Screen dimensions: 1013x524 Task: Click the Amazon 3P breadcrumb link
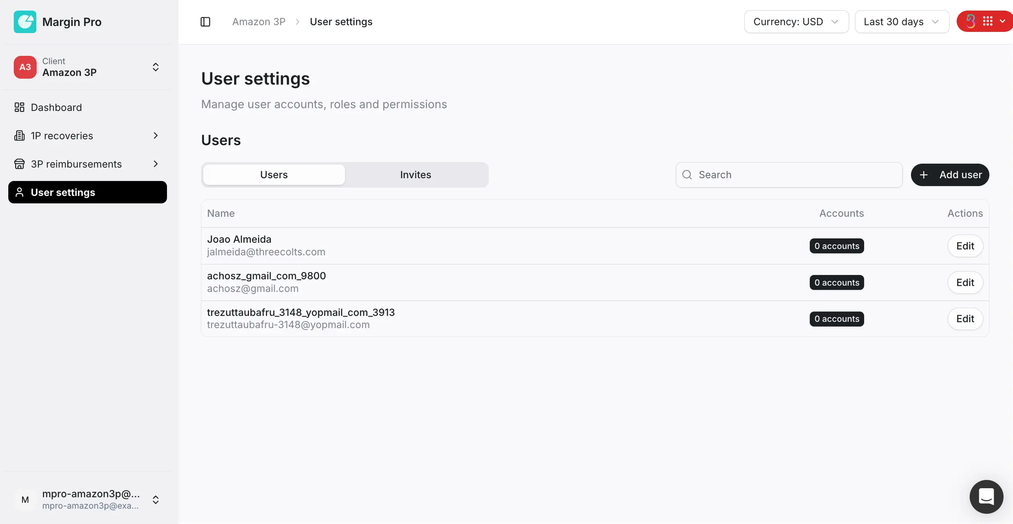tap(259, 22)
